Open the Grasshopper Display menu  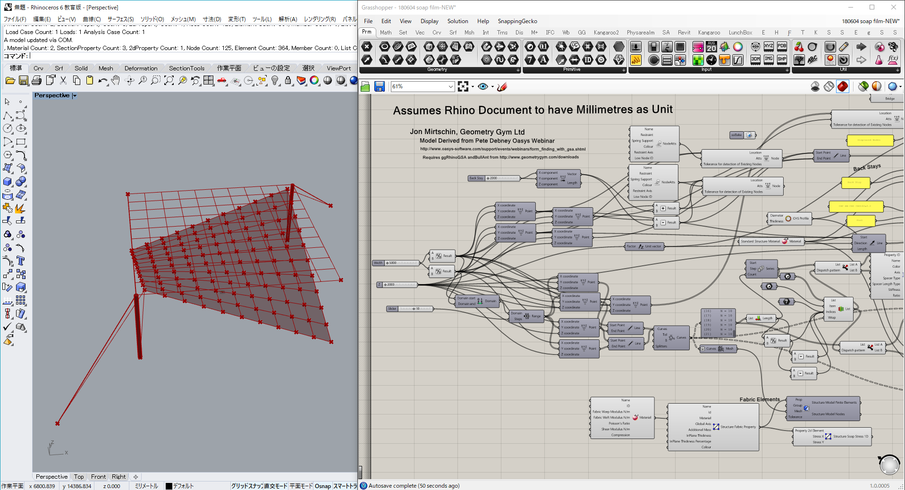(429, 21)
